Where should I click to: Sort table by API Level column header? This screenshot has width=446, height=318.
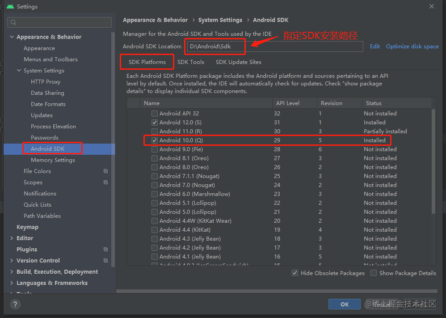pyautogui.click(x=295, y=103)
